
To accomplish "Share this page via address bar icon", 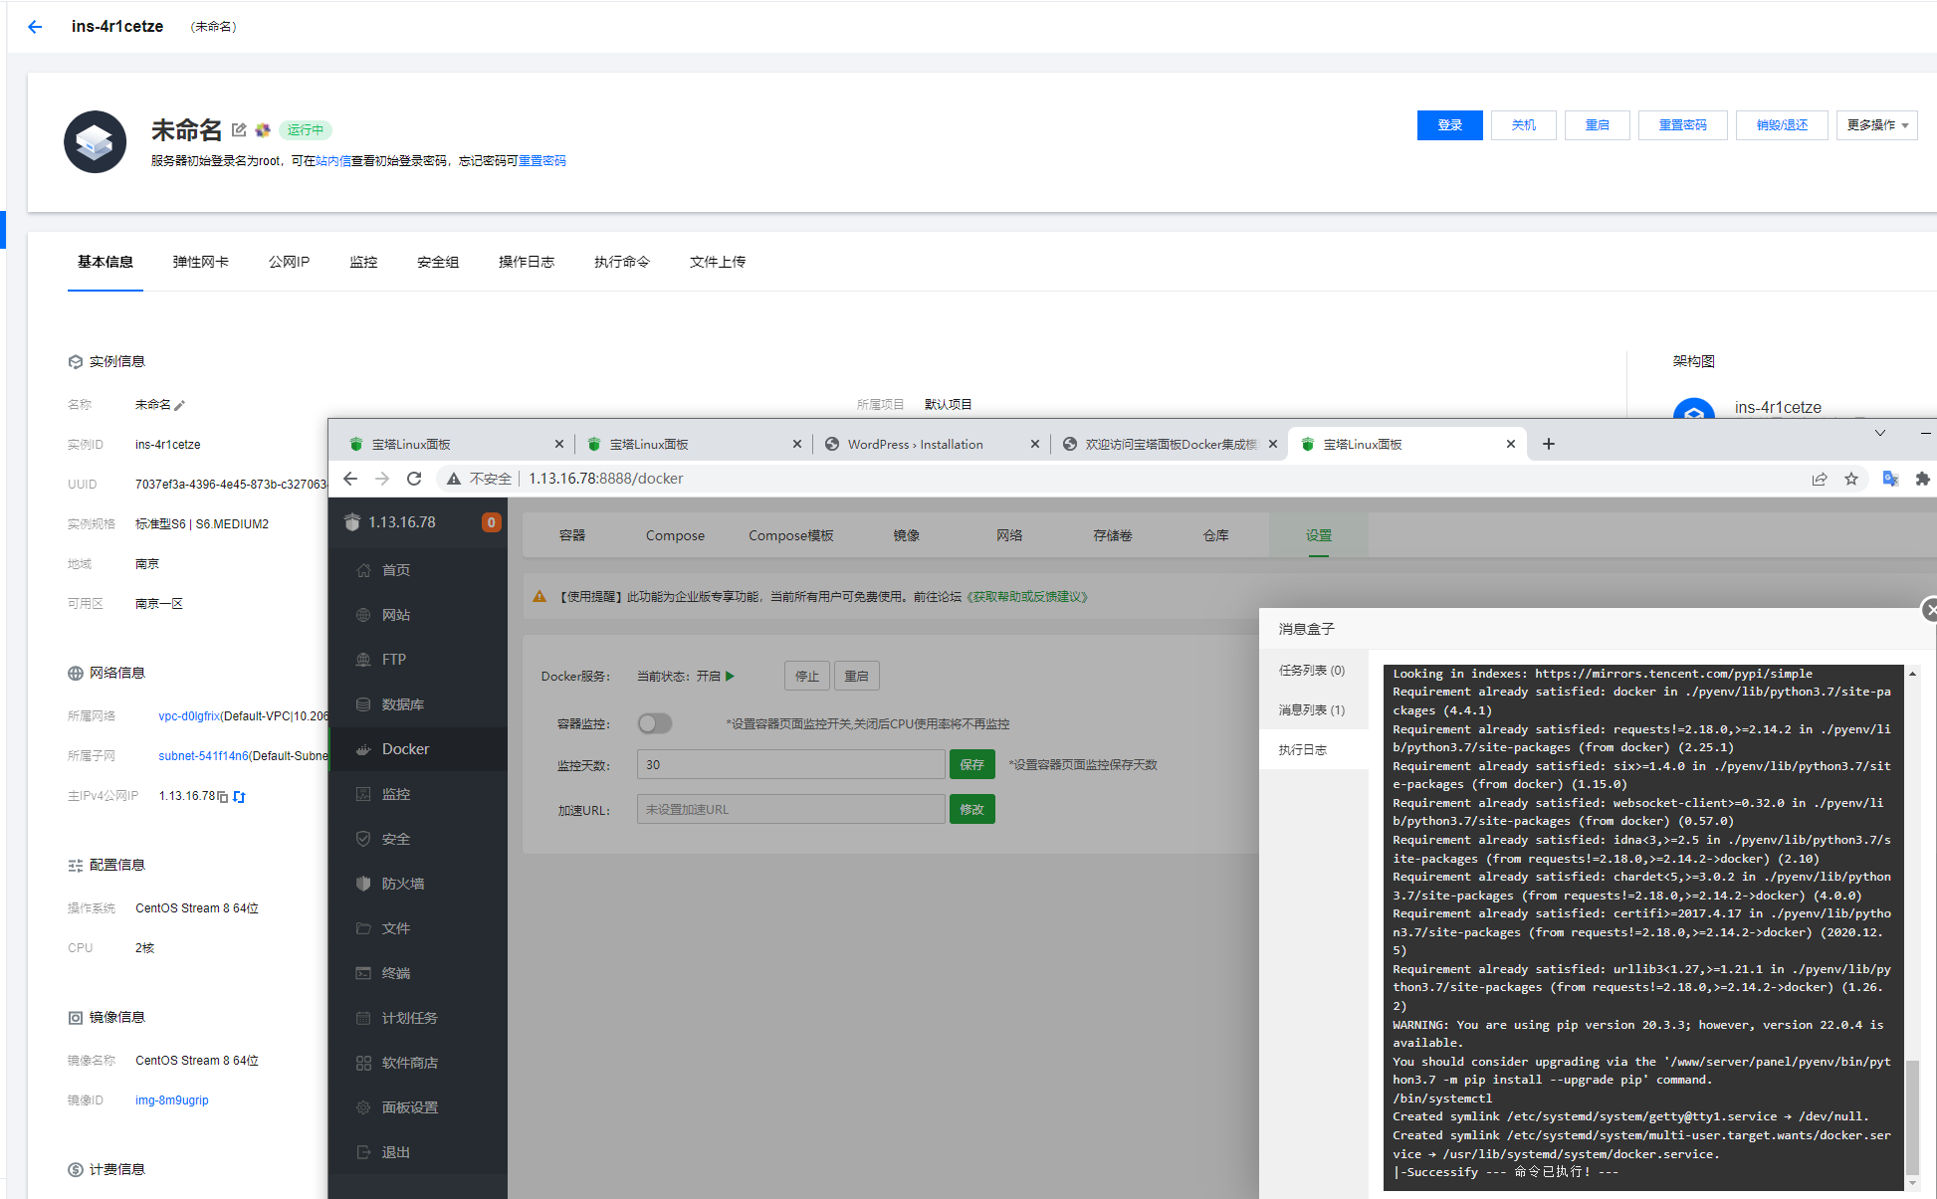I will 1820,479.
